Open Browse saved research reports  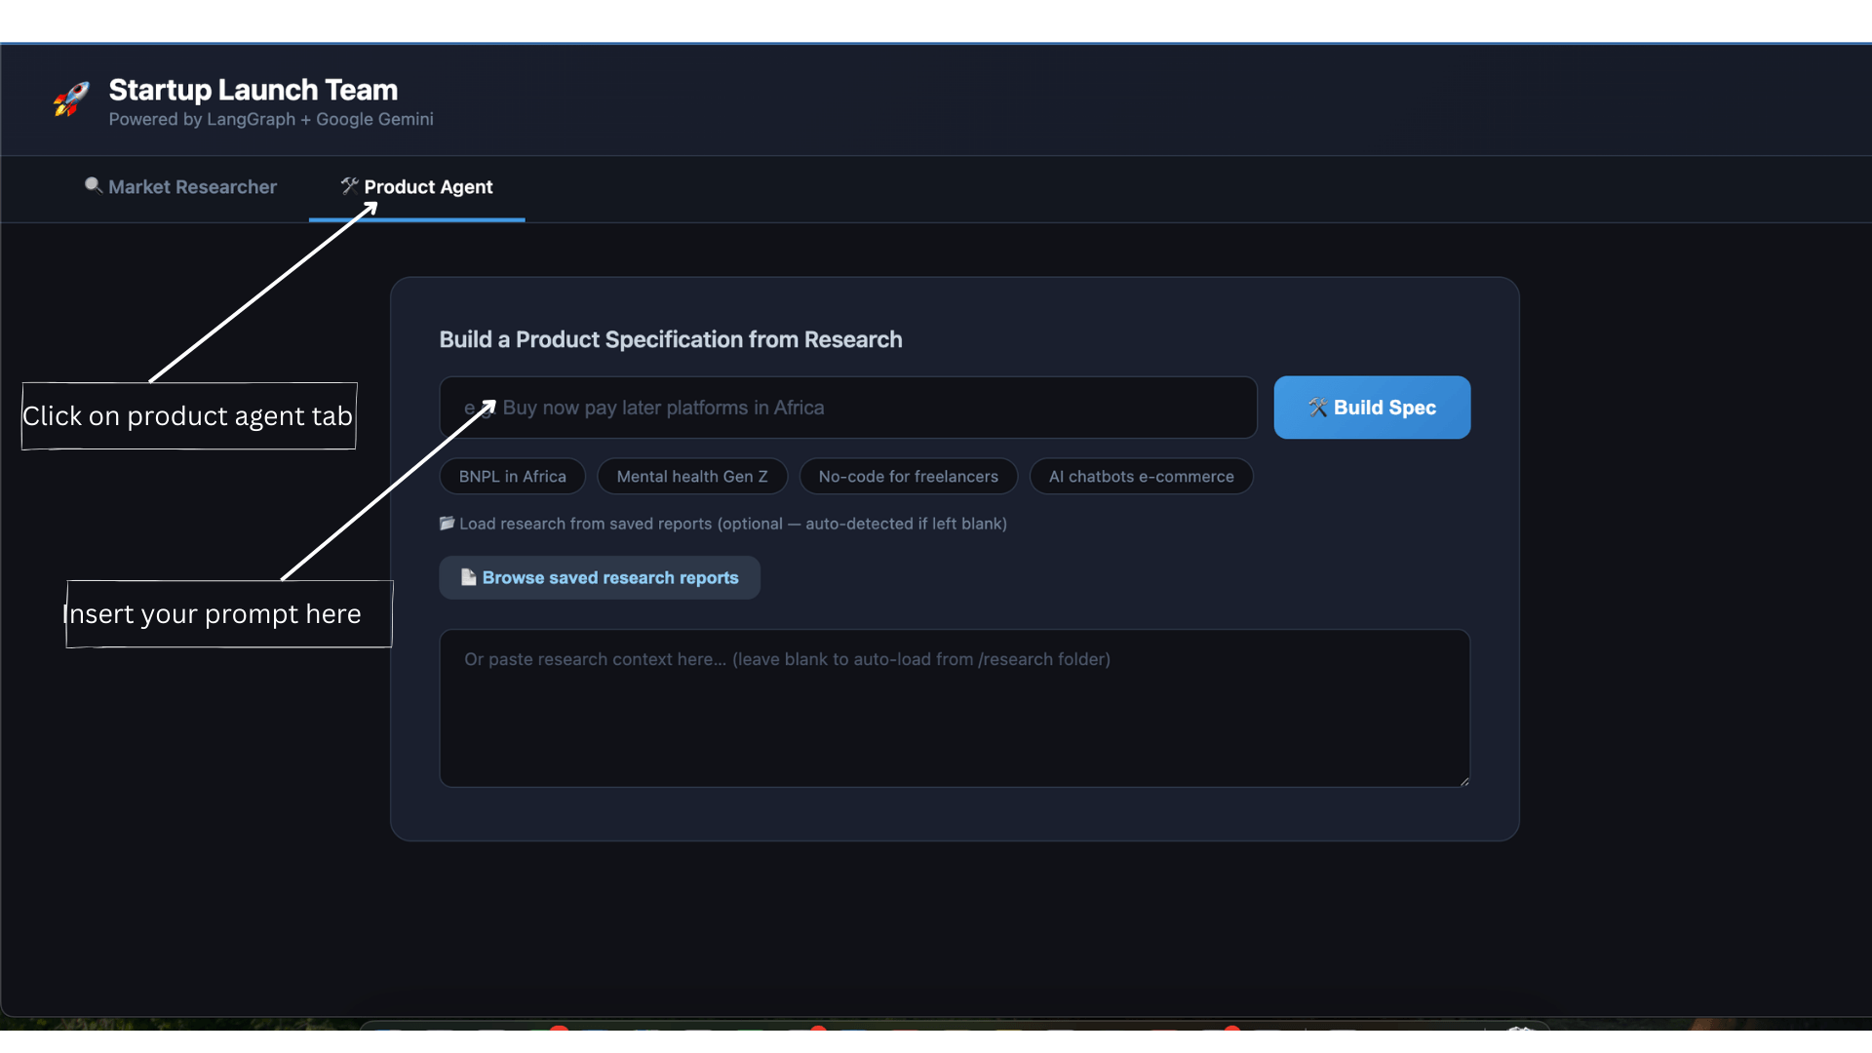click(600, 577)
